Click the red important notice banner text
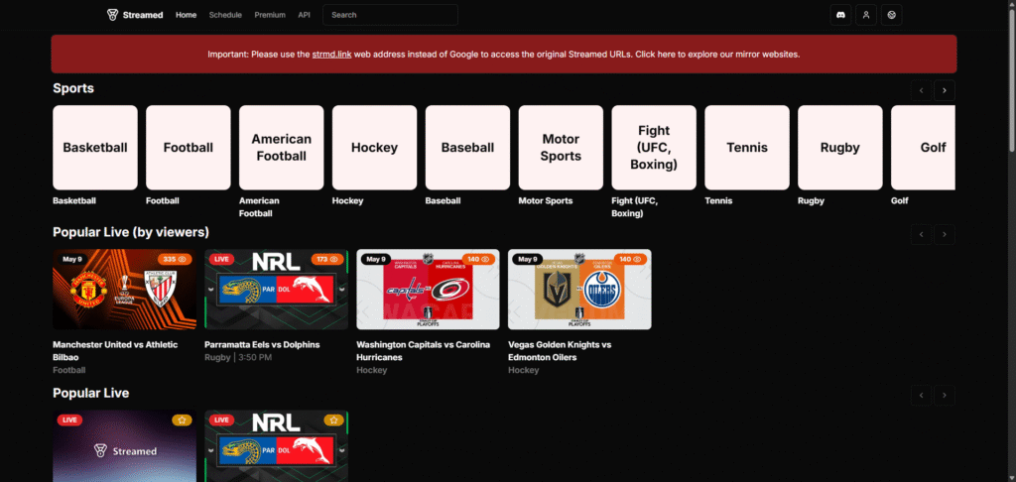Viewport: 1016px width, 482px height. (503, 55)
